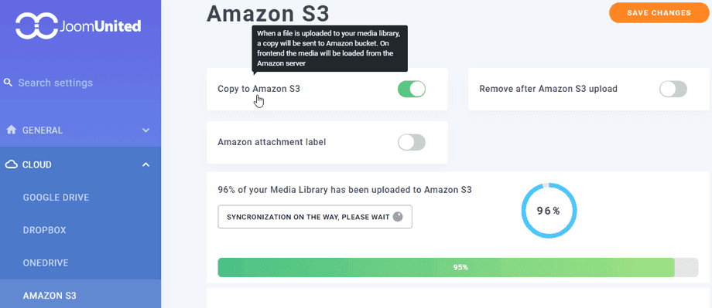Viewport: 712px width, 308px height.
Task: Click the synchronization spinner icon
Action: 398,216
